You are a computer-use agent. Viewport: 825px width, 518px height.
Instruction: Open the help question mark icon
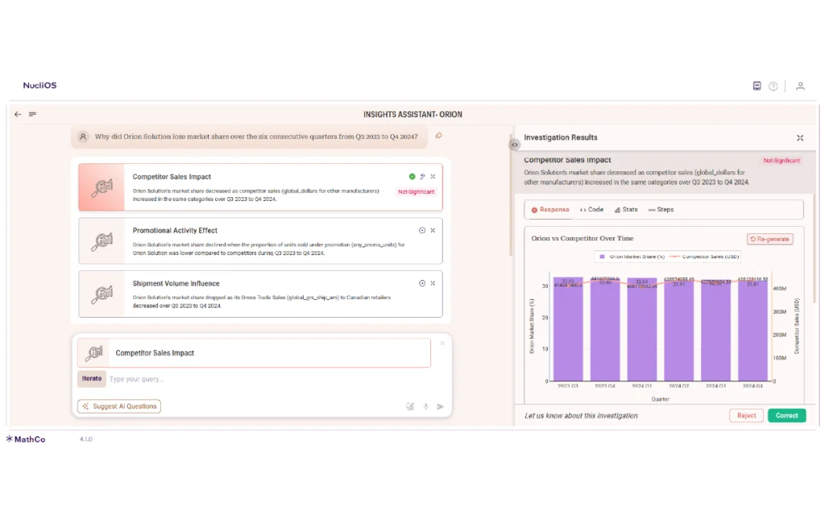click(773, 86)
